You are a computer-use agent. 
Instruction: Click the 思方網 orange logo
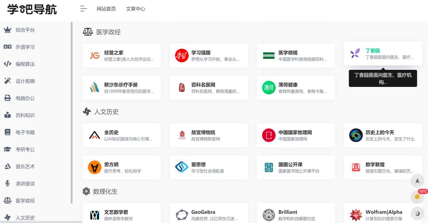point(94,167)
